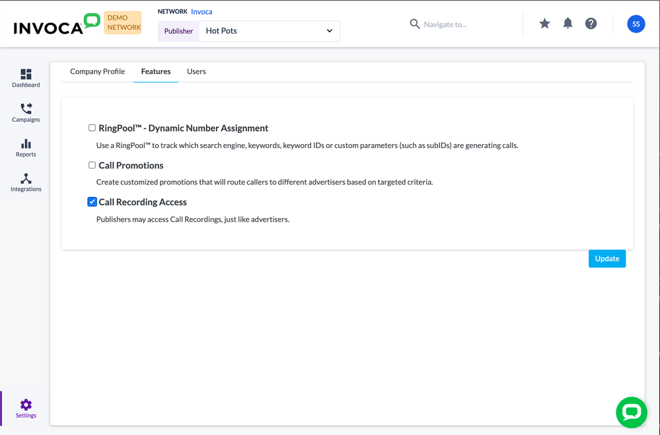Click the Invoca logo
Viewport: 660px width, 435px height.
click(57, 24)
